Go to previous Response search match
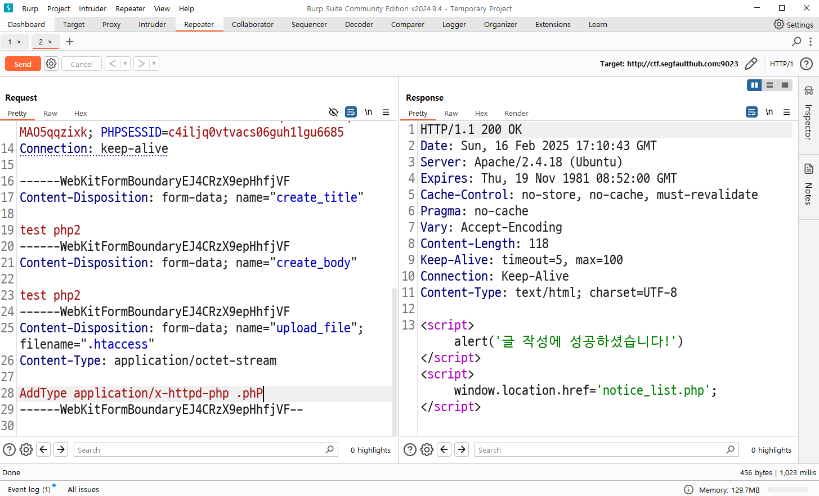 point(444,449)
